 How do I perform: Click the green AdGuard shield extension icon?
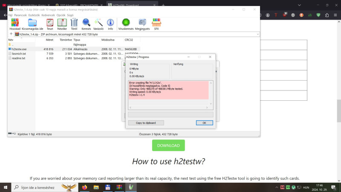tap(318, 15)
